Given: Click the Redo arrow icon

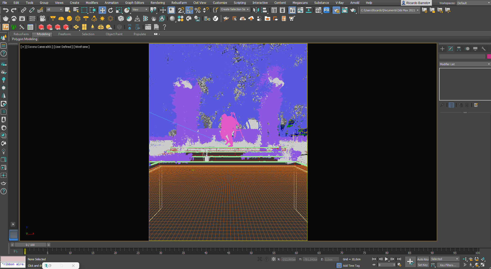Looking at the screenshot, I should pyautogui.click(x=14, y=10).
